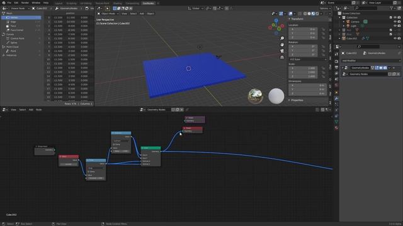Select Face domain in spreadsheet

pyautogui.click(x=21, y=26)
